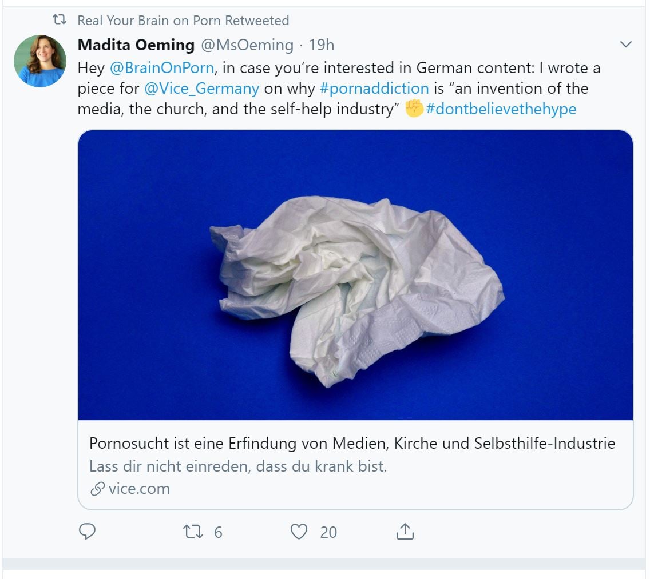Click the "Pornosucht ist eine Erfindung" card headline
Viewport: 650px width, 579px height.
click(x=352, y=443)
